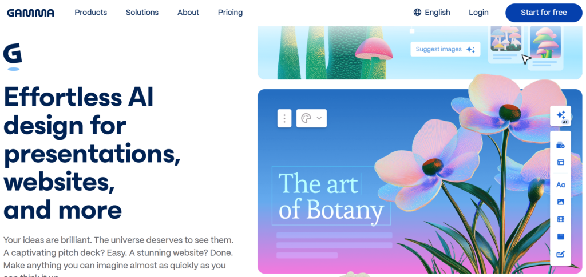Viewport: 586px width, 277px height.
Task: Click the Aa text formatting icon
Action: point(561,184)
